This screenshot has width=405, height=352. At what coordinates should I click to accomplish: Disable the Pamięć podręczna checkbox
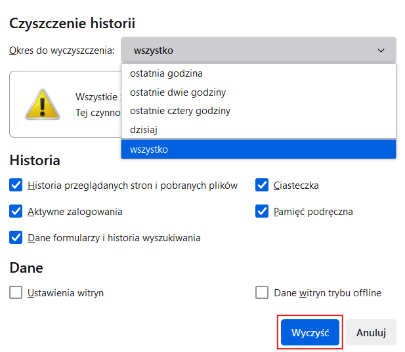pyautogui.click(x=262, y=211)
